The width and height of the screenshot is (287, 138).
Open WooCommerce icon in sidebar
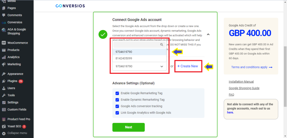pos(4,43)
